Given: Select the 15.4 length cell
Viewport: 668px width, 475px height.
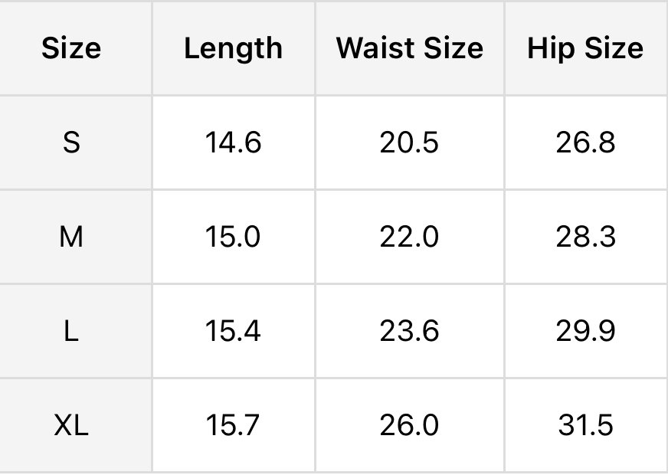Looking at the screenshot, I should tap(233, 331).
